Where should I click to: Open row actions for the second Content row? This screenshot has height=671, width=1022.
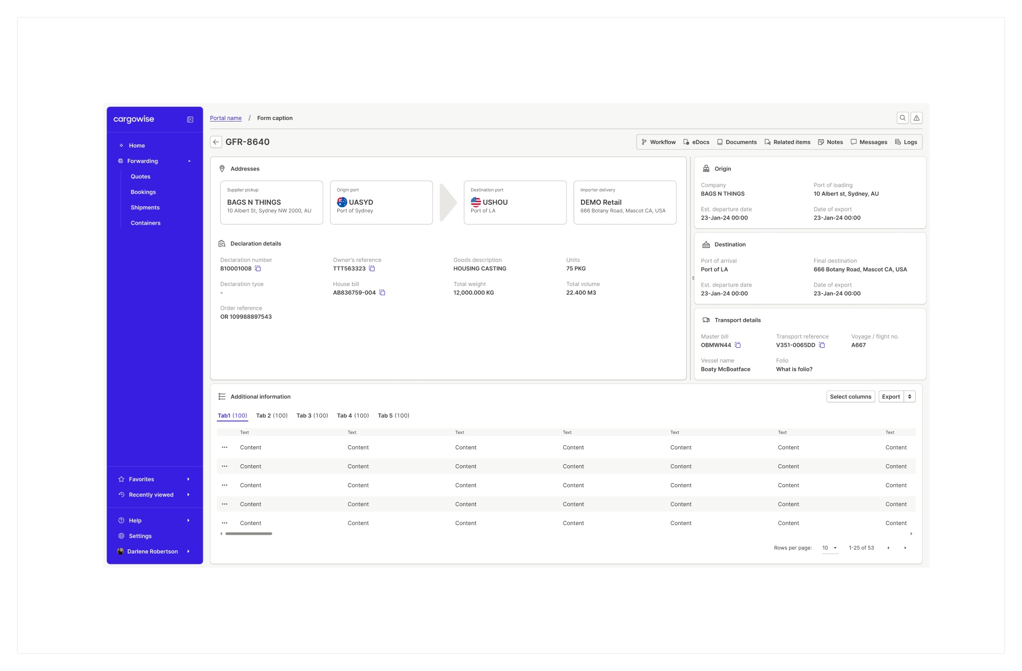[x=224, y=466]
